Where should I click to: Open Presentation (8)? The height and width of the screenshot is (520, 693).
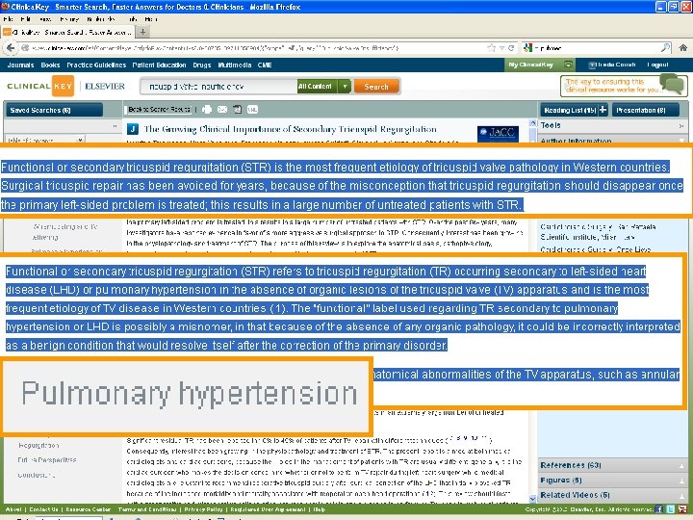645,110
